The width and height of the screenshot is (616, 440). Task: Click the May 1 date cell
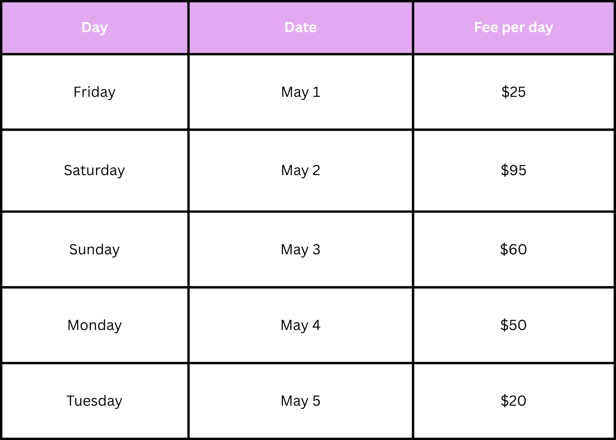click(301, 92)
